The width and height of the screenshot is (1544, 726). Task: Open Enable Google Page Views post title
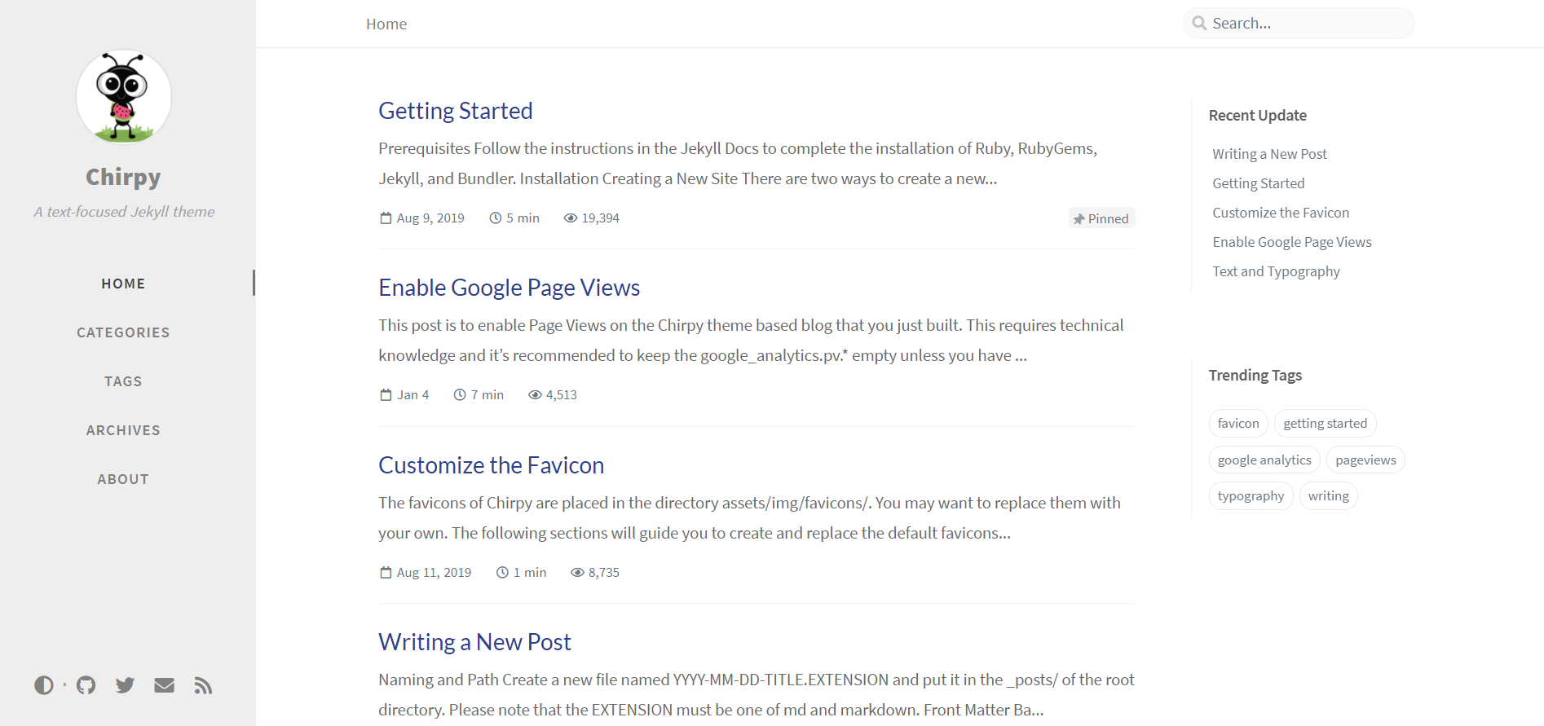(x=509, y=288)
